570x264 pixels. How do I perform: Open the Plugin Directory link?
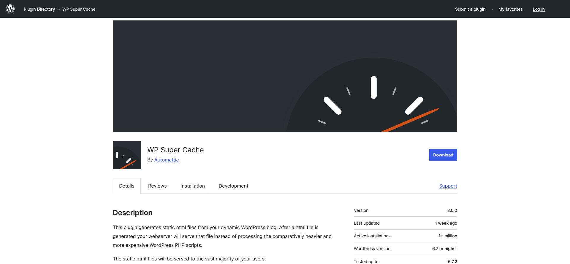39,9
